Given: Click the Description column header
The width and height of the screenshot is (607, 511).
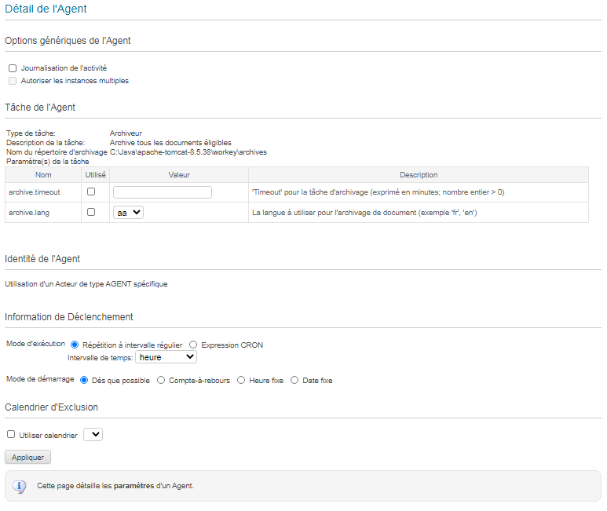Looking at the screenshot, I should pyautogui.click(x=418, y=175).
